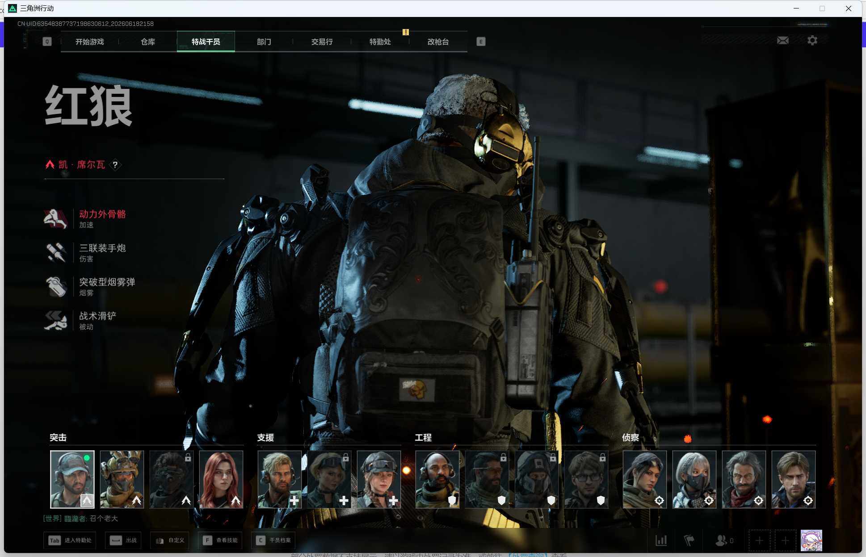The image size is (866, 557).
Task: Open the bar chart statistics icon
Action: (x=661, y=540)
